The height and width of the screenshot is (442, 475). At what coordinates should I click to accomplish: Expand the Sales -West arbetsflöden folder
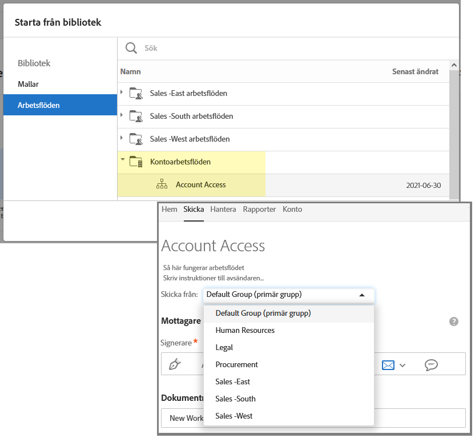pos(122,139)
